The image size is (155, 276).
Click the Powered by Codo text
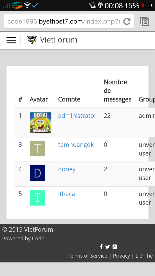(x=23, y=238)
